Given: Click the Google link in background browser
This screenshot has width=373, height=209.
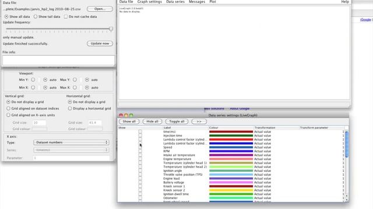Looking at the screenshot, I should coord(365,20).
